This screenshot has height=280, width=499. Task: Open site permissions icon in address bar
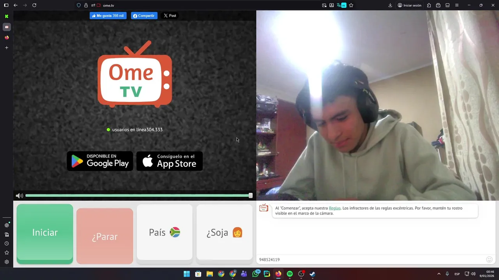tap(93, 5)
